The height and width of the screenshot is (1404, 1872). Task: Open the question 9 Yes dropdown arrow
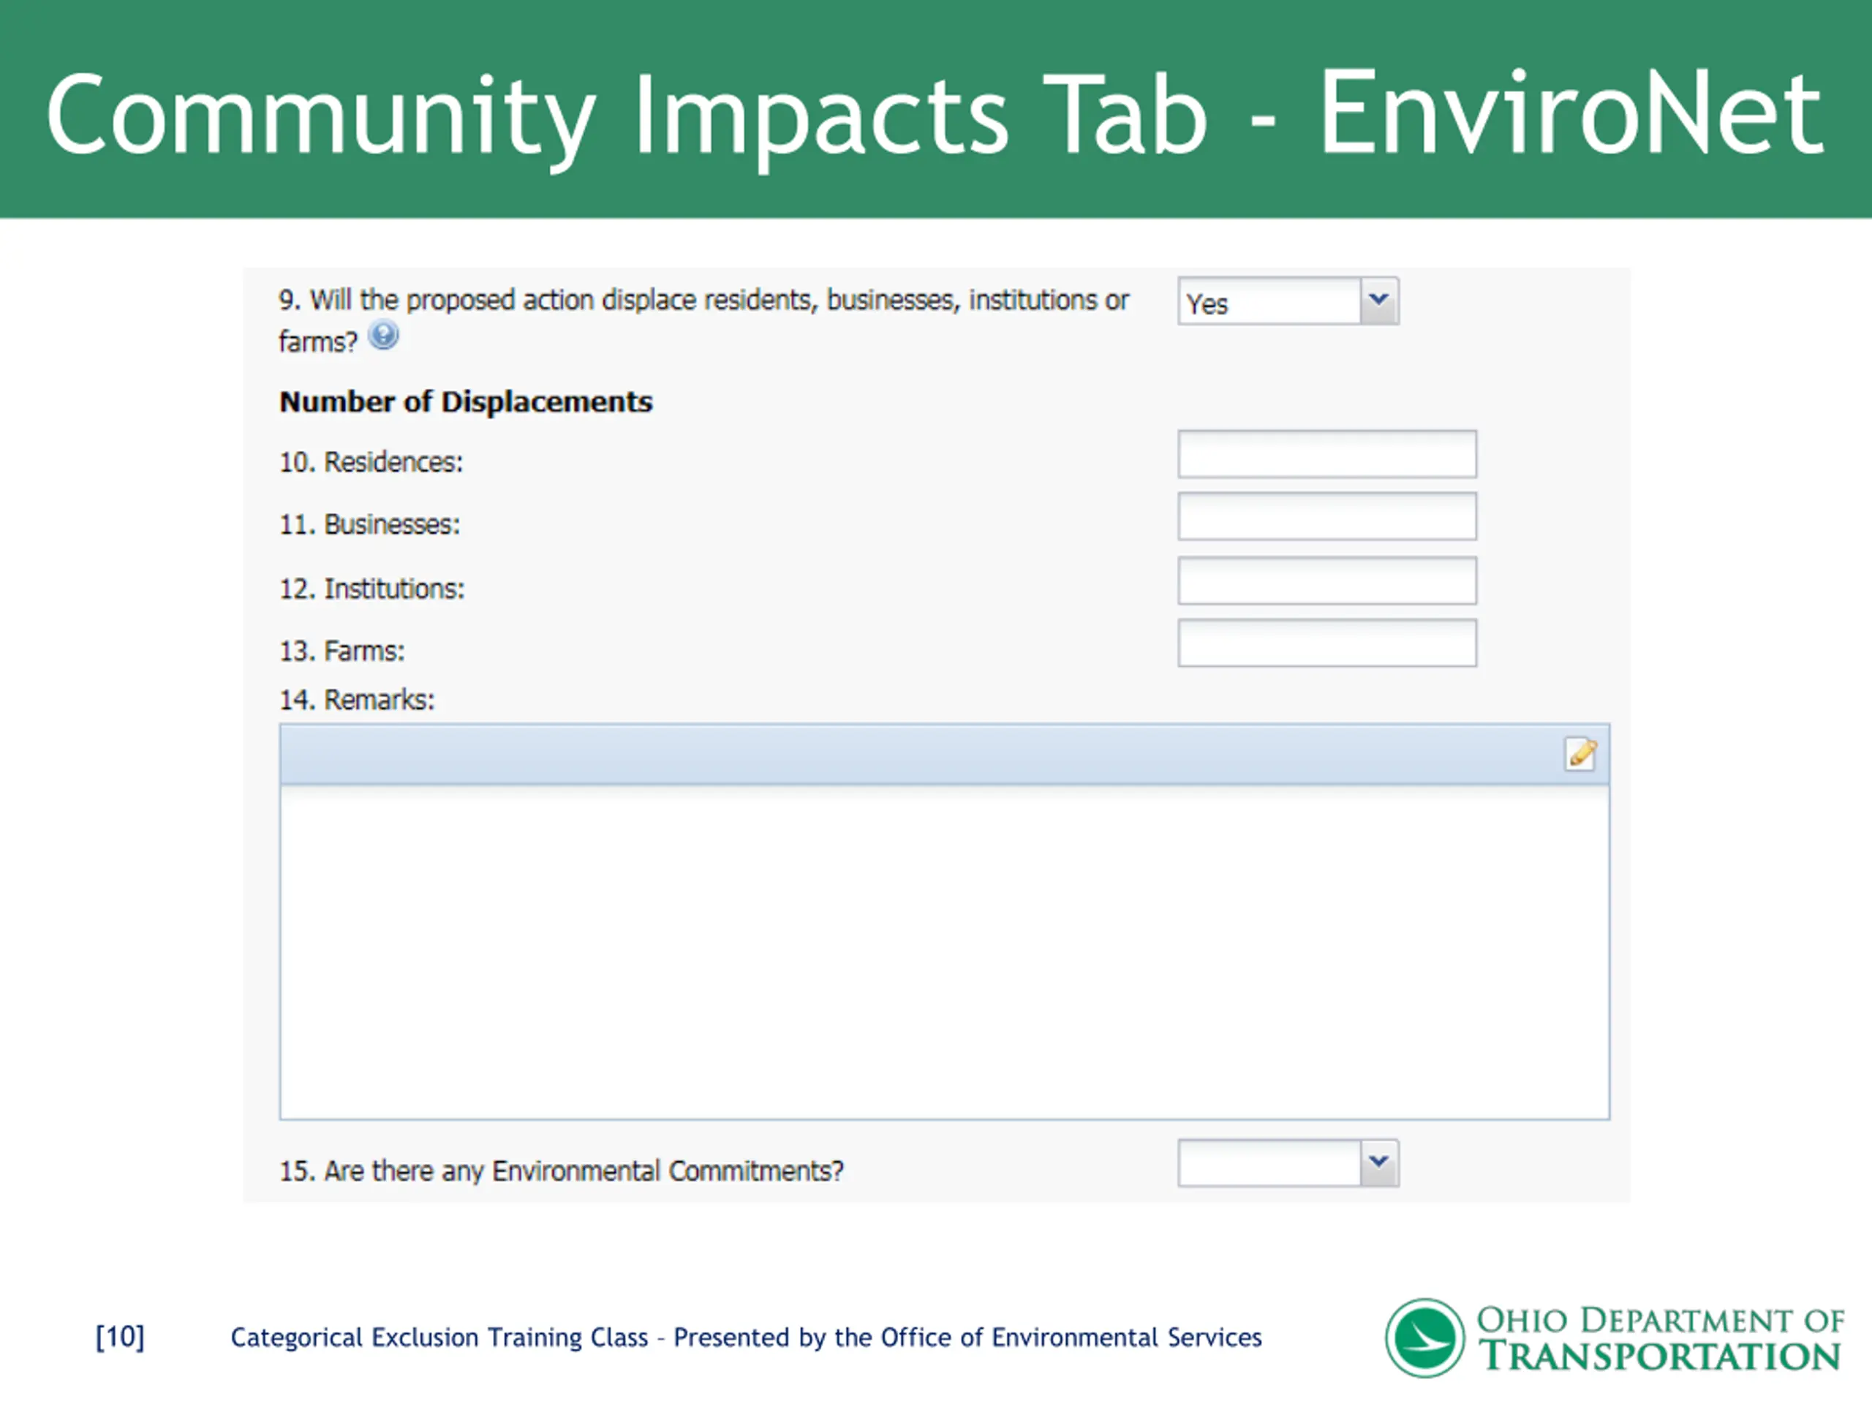pos(1378,301)
